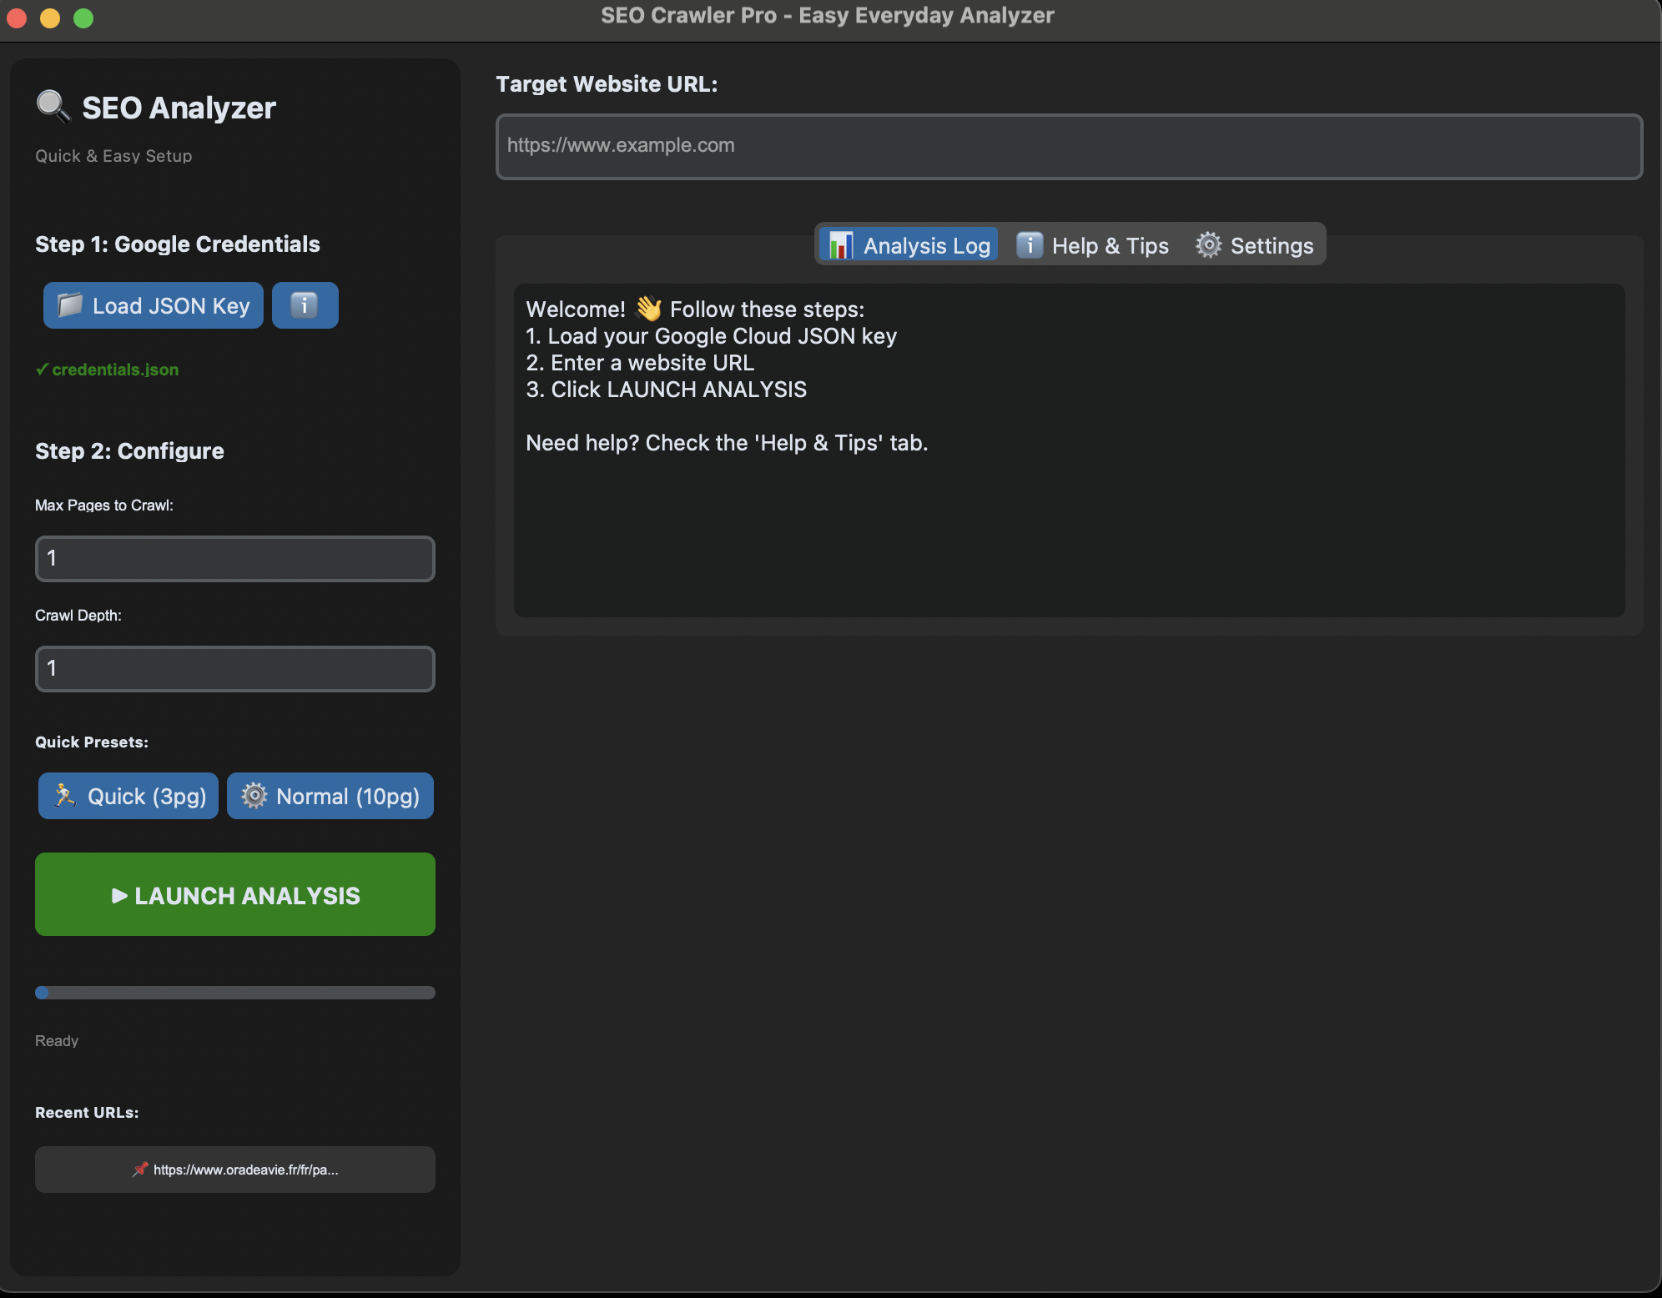Click the analysis progress bar

tap(234, 993)
